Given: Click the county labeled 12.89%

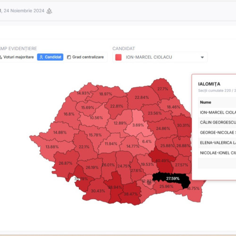Looking at the screenshot, I should click(120, 123).
